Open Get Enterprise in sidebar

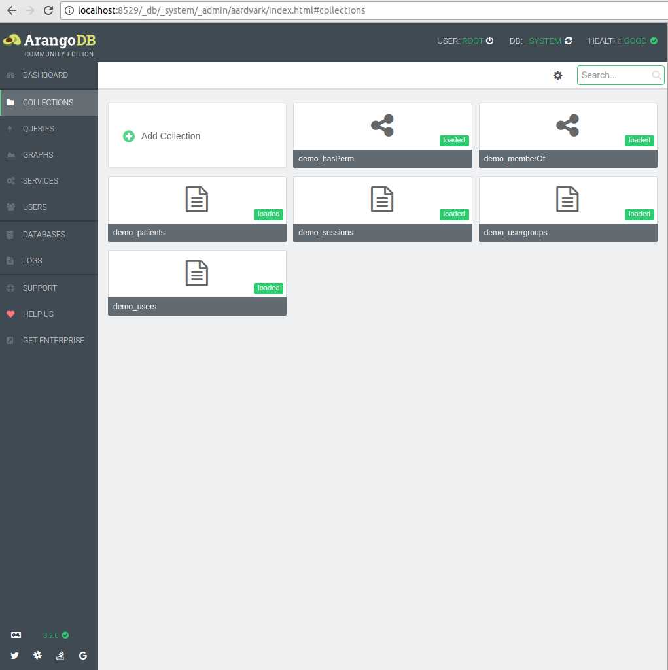(49, 340)
